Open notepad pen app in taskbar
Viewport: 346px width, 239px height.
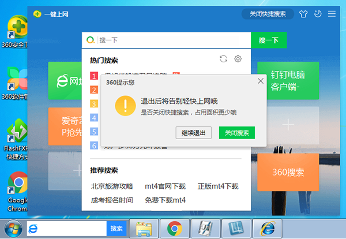click(x=205, y=229)
